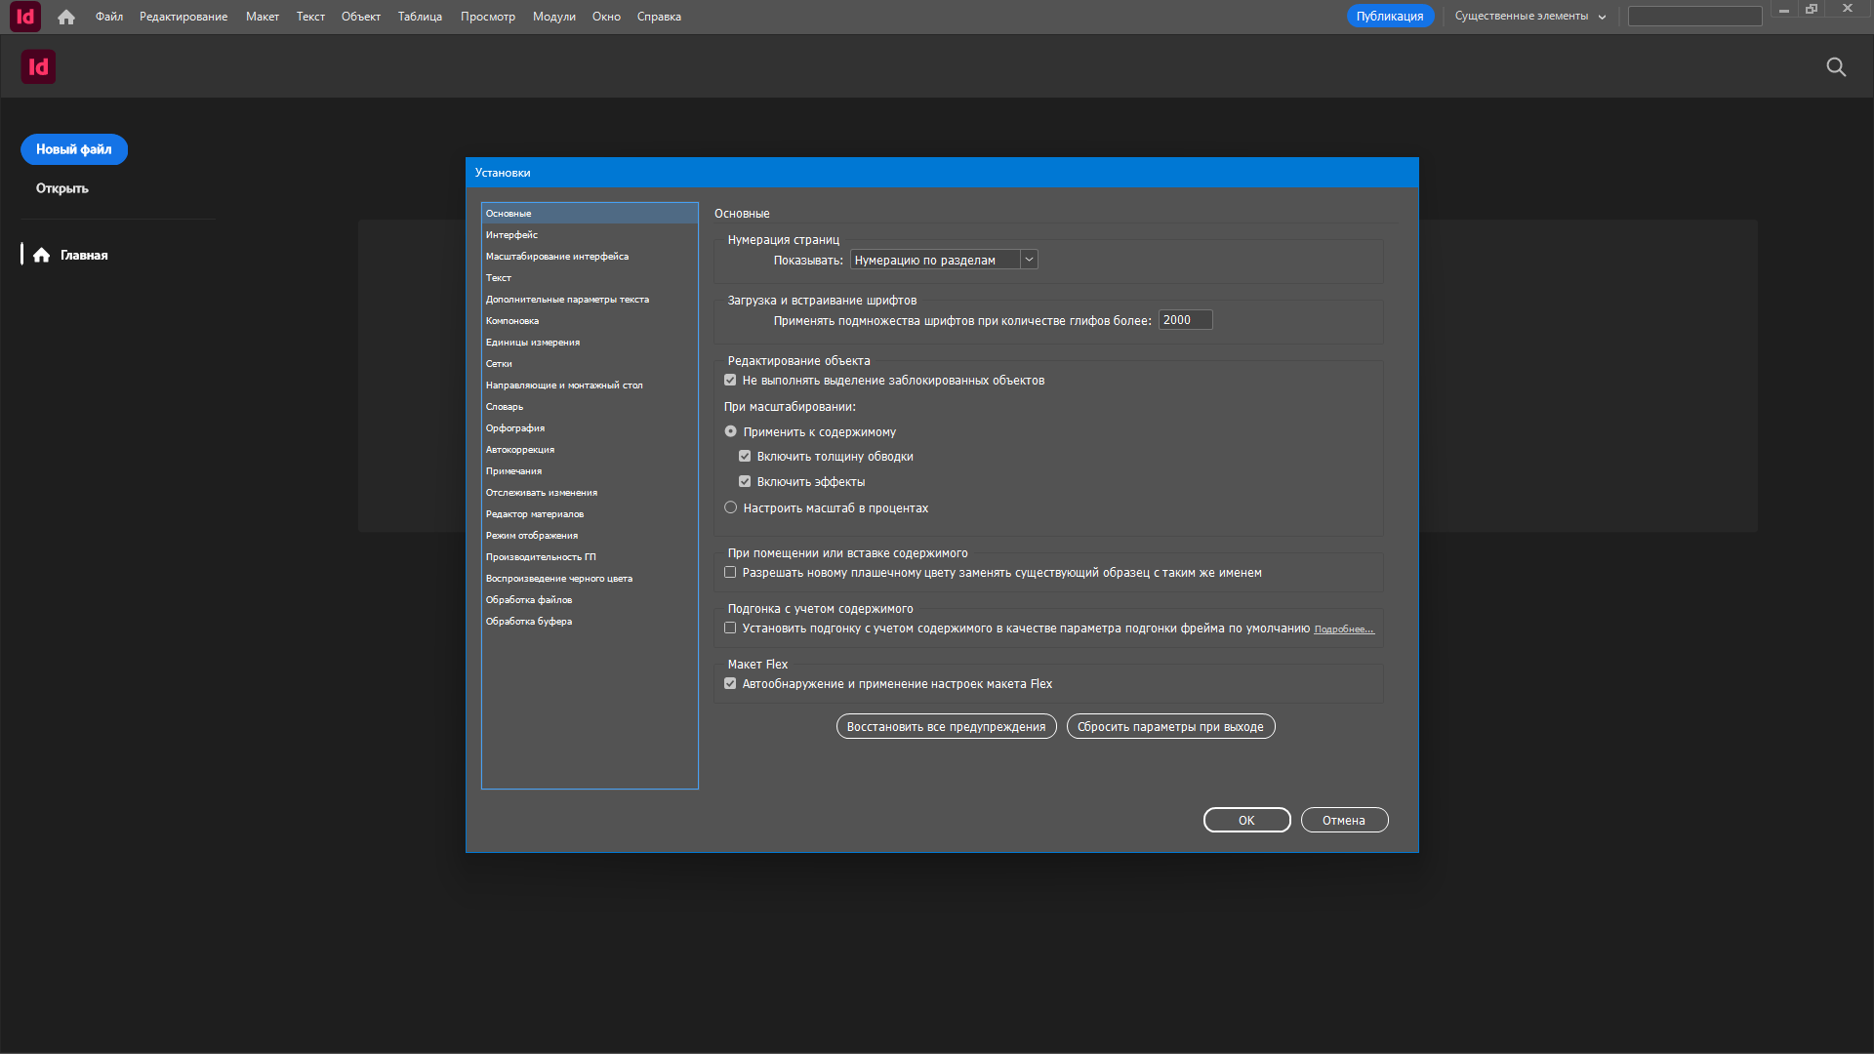The width and height of the screenshot is (1874, 1054).
Task: Open the search magnifier icon
Action: coord(1836,66)
